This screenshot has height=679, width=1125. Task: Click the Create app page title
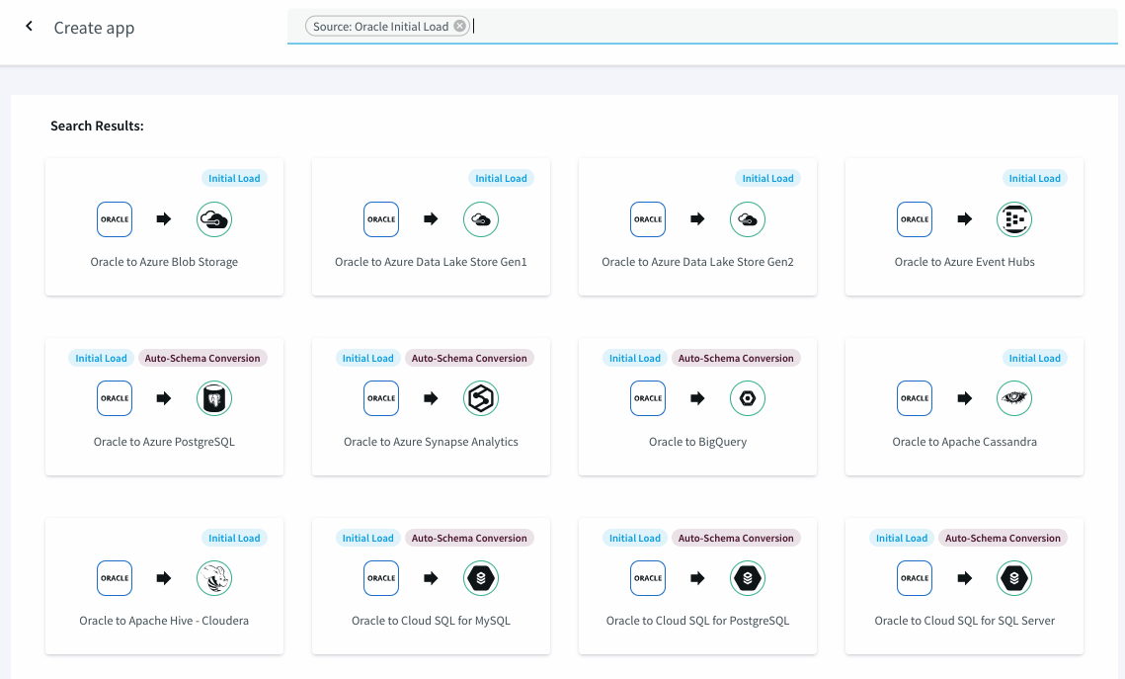[94, 28]
